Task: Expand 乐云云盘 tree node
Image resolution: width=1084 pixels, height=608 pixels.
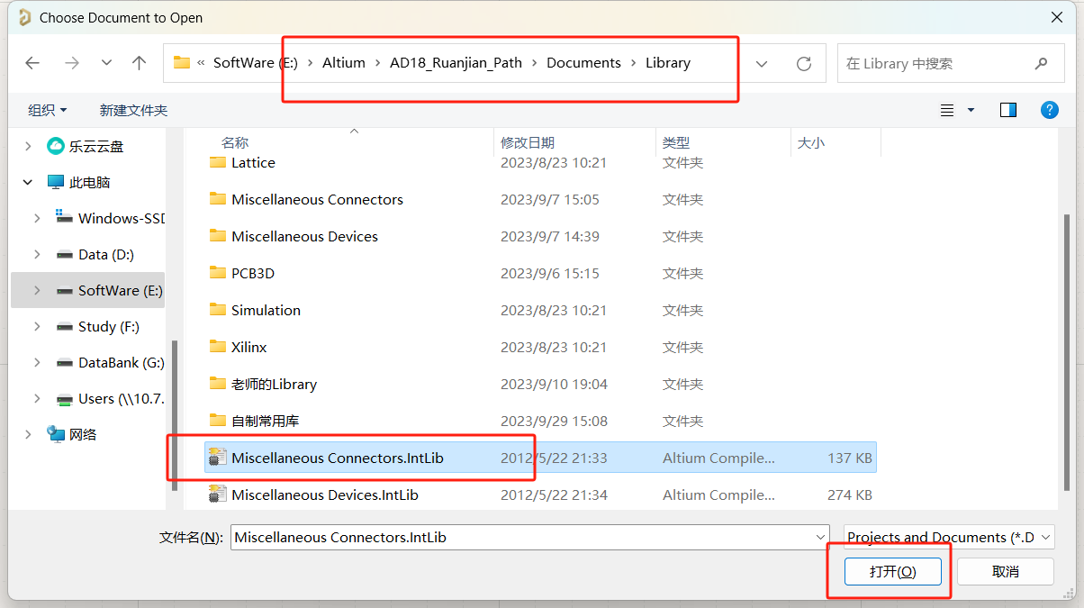Action: (x=28, y=146)
